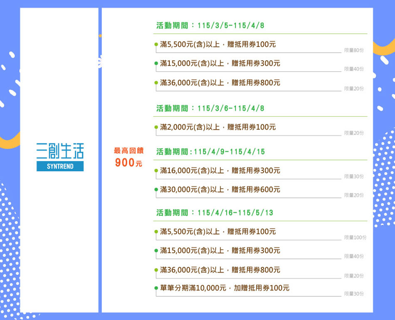The image size is (395, 320).
Task: Click 滿2,000元 贈抵用券100元 offer
Action: point(217,127)
